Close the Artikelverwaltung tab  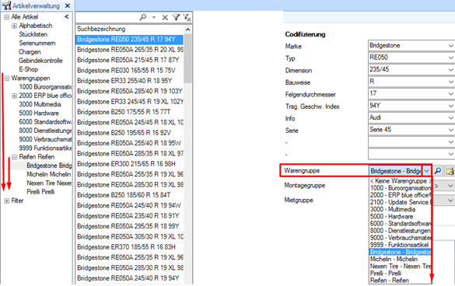68,5
